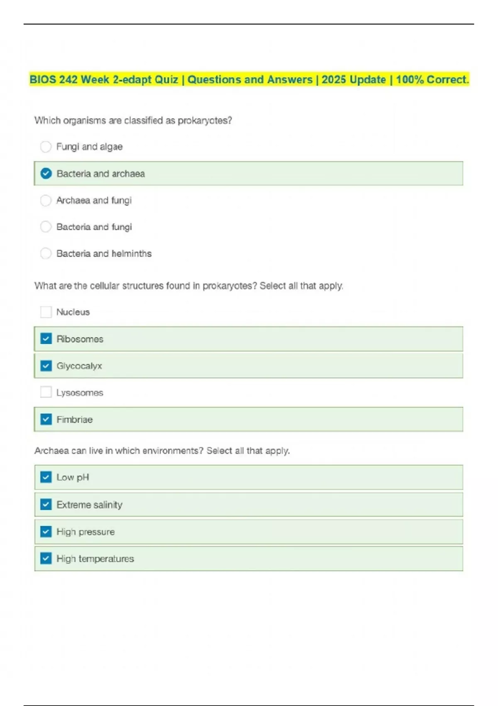Uncheck the Extreme salinity checkbox
This screenshot has height=706, width=498.
[x=46, y=505]
